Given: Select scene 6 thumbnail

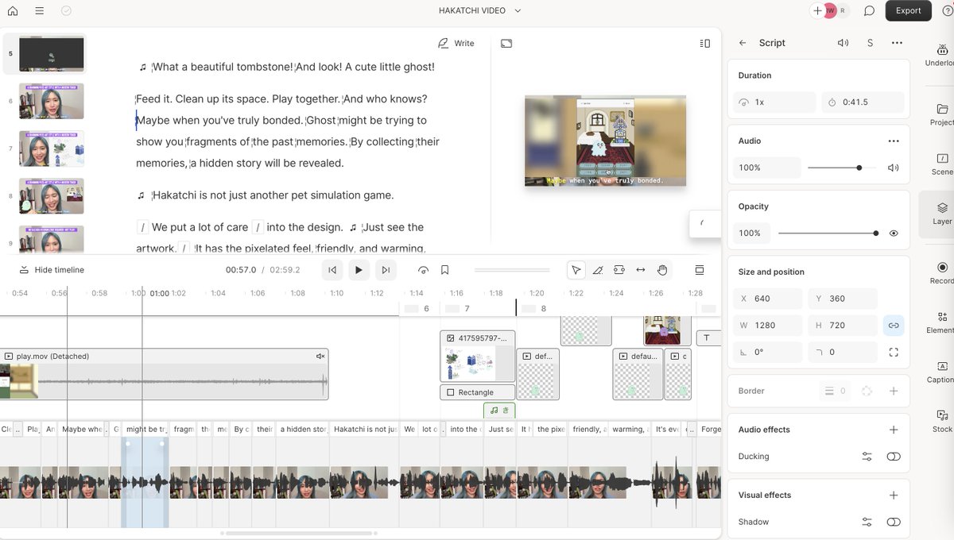Looking at the screenshot, I should point(52,102).
